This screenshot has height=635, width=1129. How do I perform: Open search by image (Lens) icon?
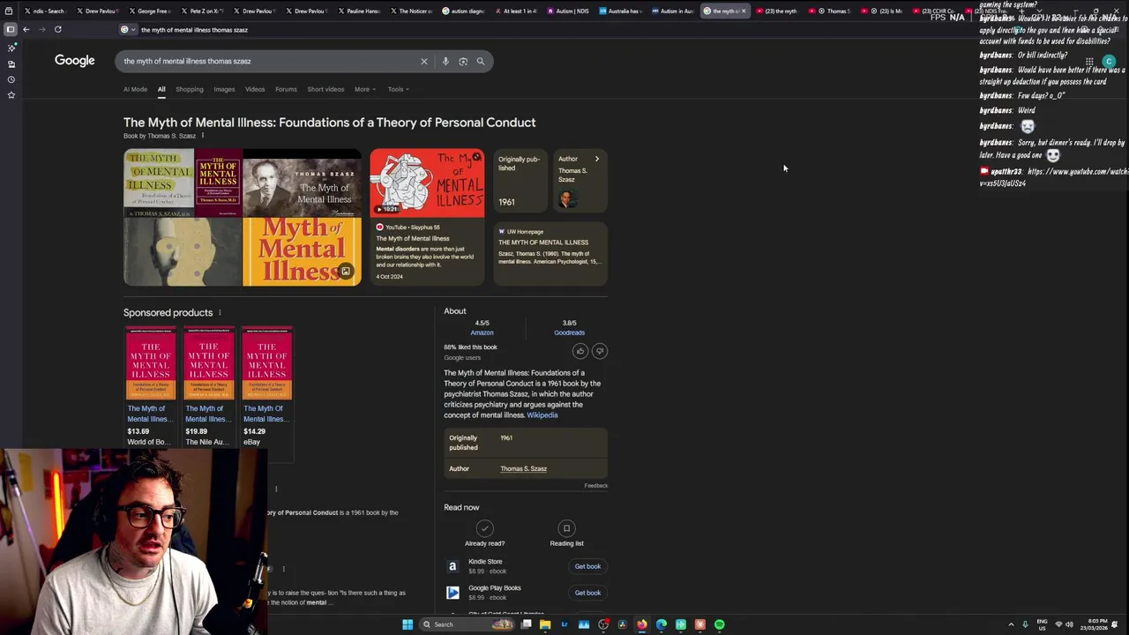463,62
